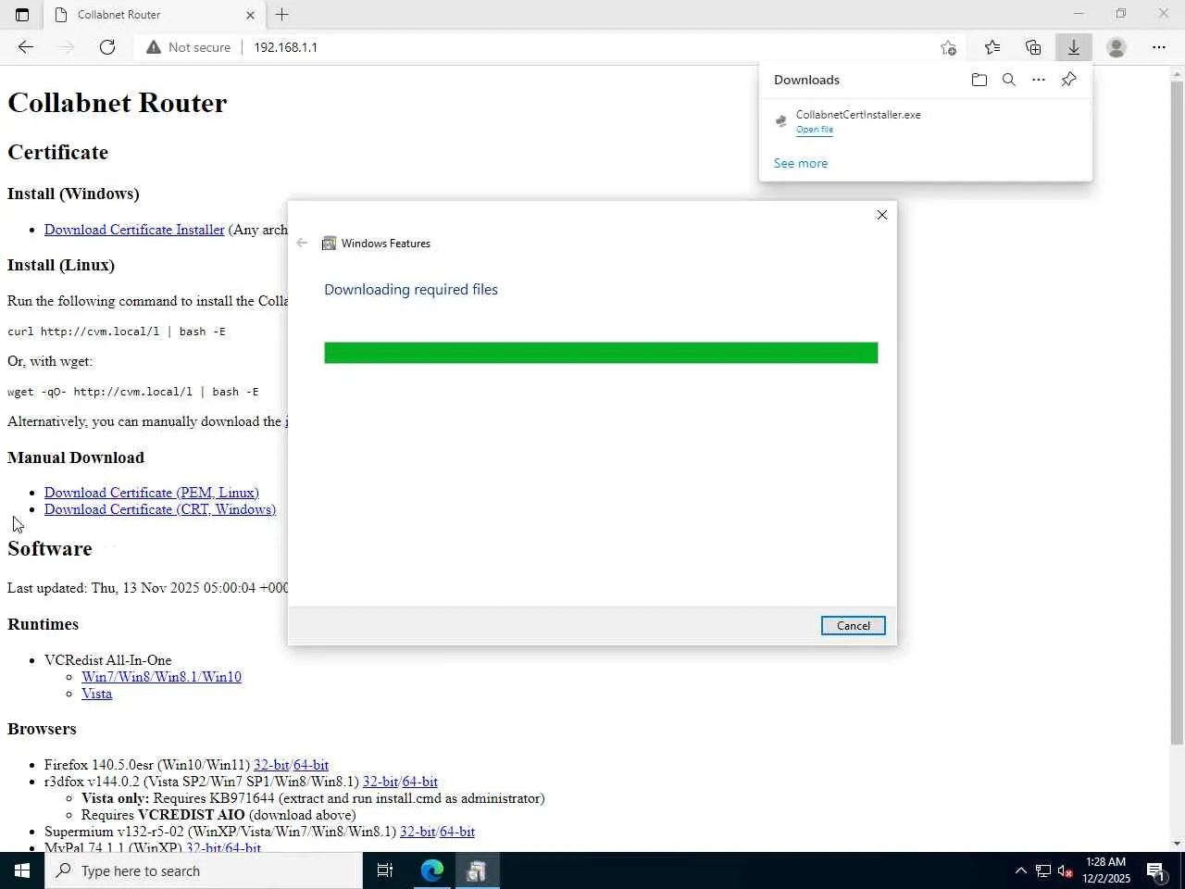The image size is (1185, 889).
Task: Click the muted volume tray icon
Action: point(1066,870)
